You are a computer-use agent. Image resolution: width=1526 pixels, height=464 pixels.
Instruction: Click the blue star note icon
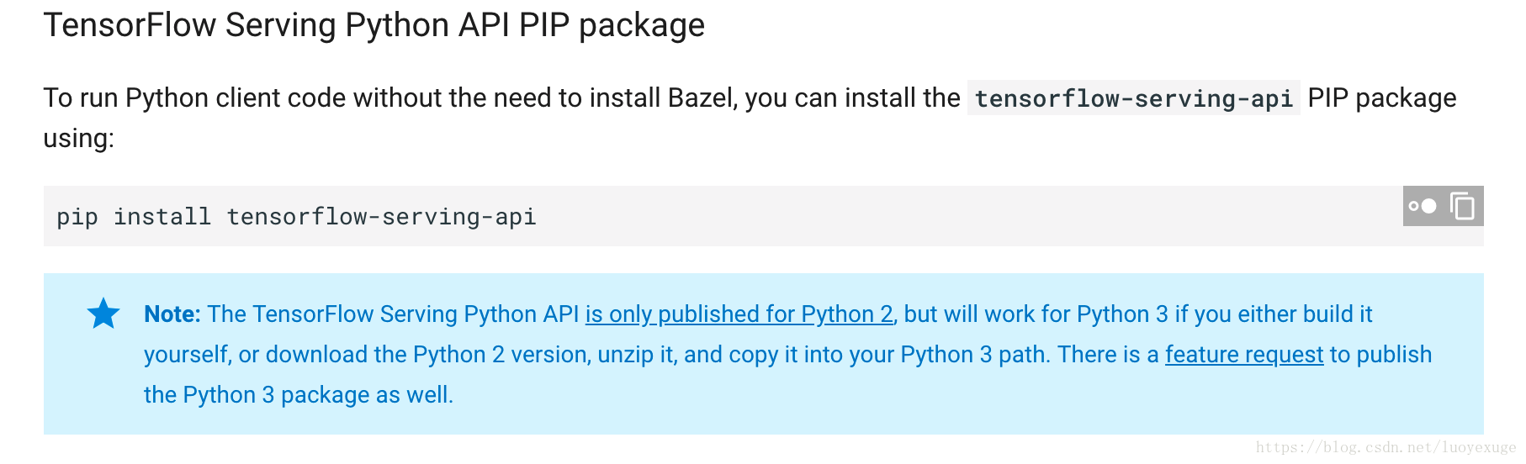tap(103, 314)
